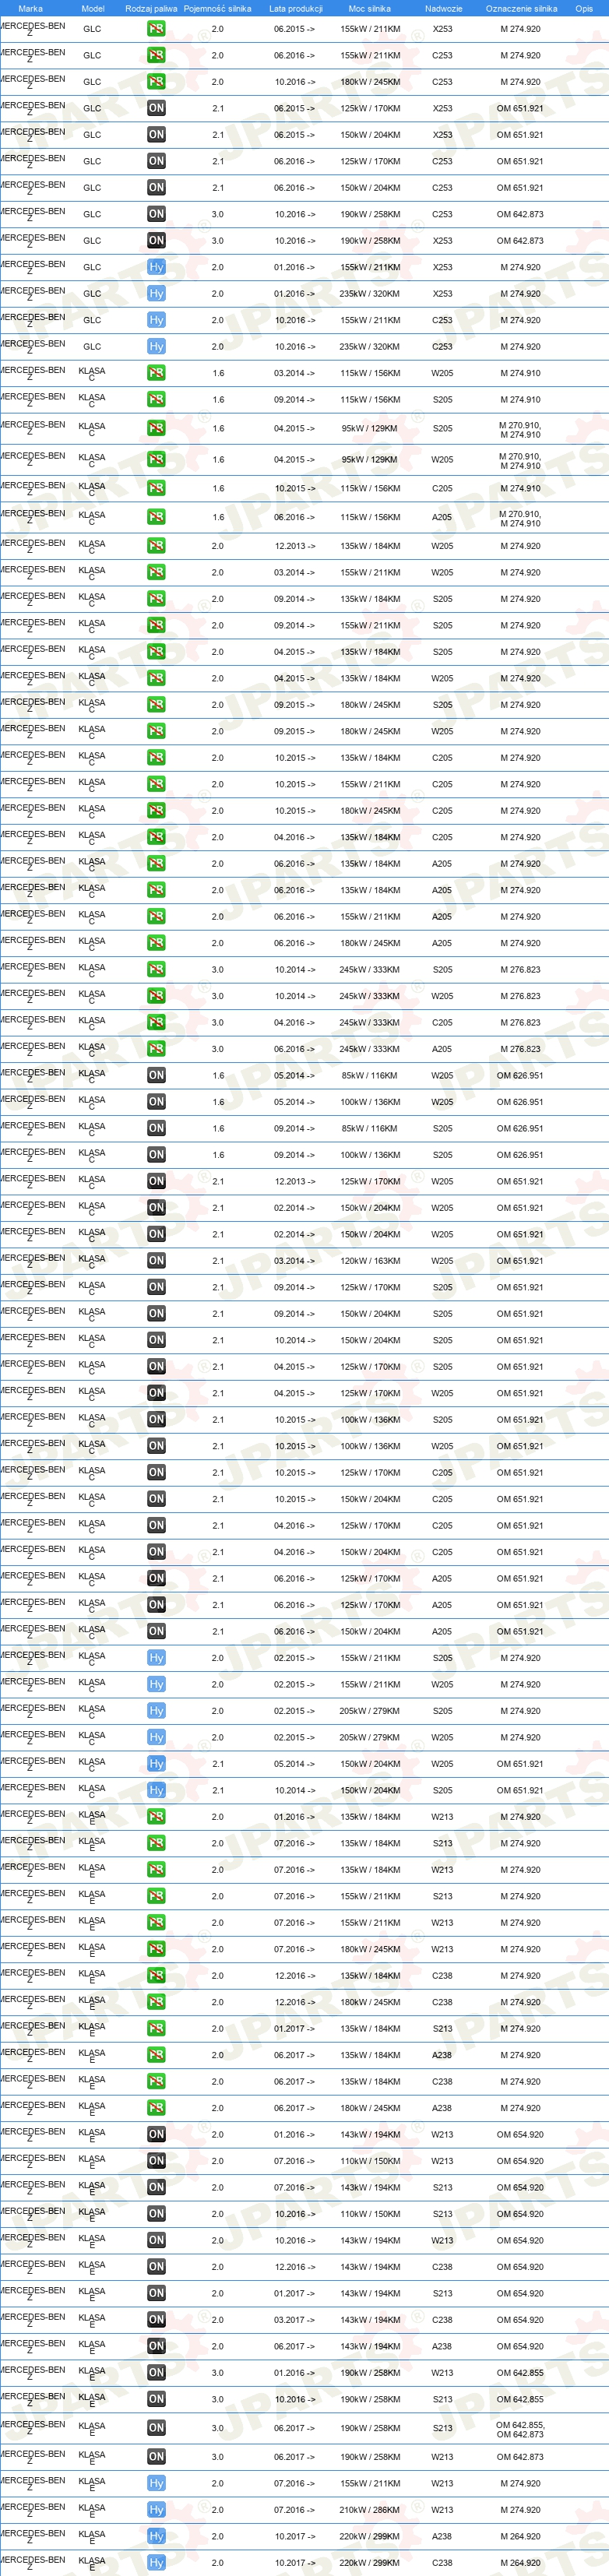The width and height of the screenshot is (609, 2576).
Task: Click Hy icon in GLC 01.2016 155kW X253 row
Action: [x=156, y=267]
